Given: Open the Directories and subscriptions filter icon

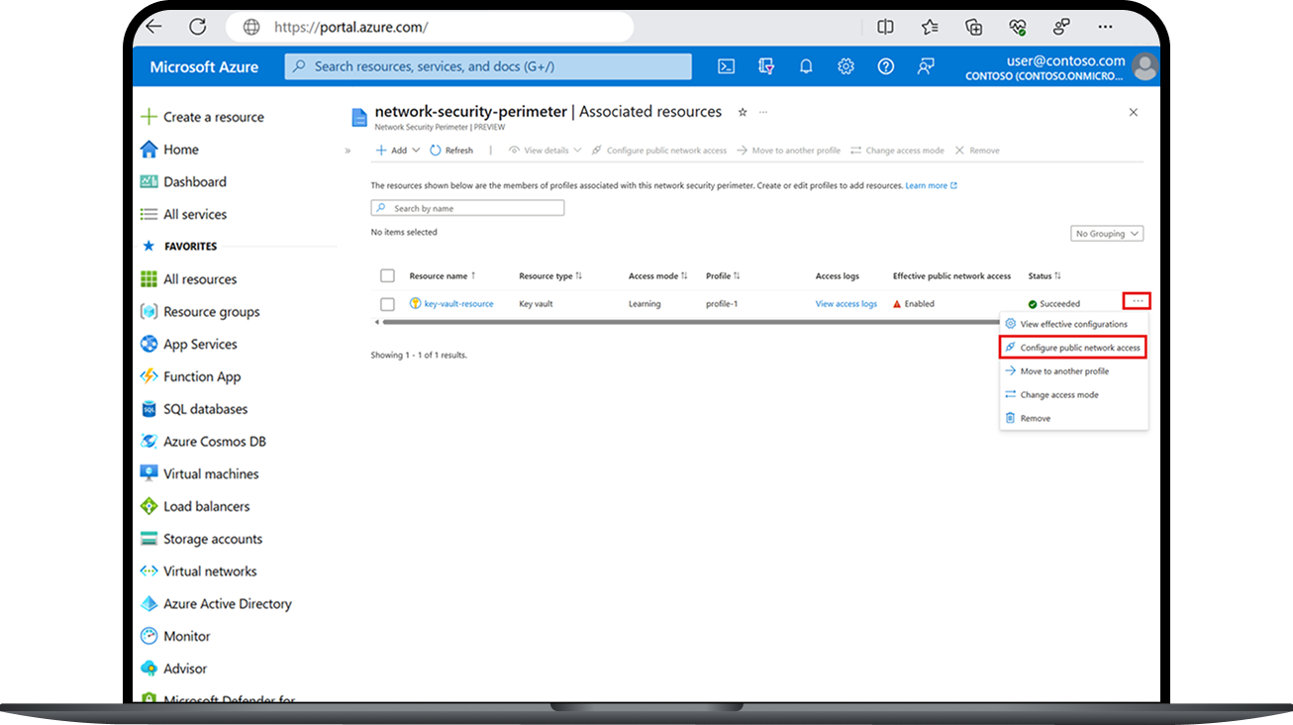Looking at the screenshot, I should pyautogui.click(x=765, y=66).
